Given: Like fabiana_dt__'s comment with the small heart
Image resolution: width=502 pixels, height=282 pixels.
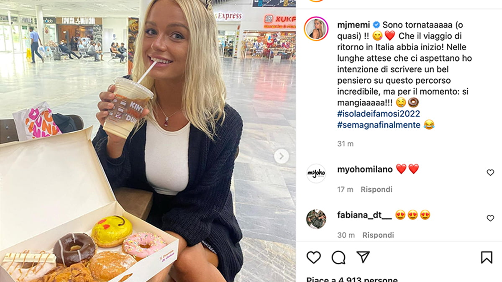Looking at the screenshot, I should 490,218.
